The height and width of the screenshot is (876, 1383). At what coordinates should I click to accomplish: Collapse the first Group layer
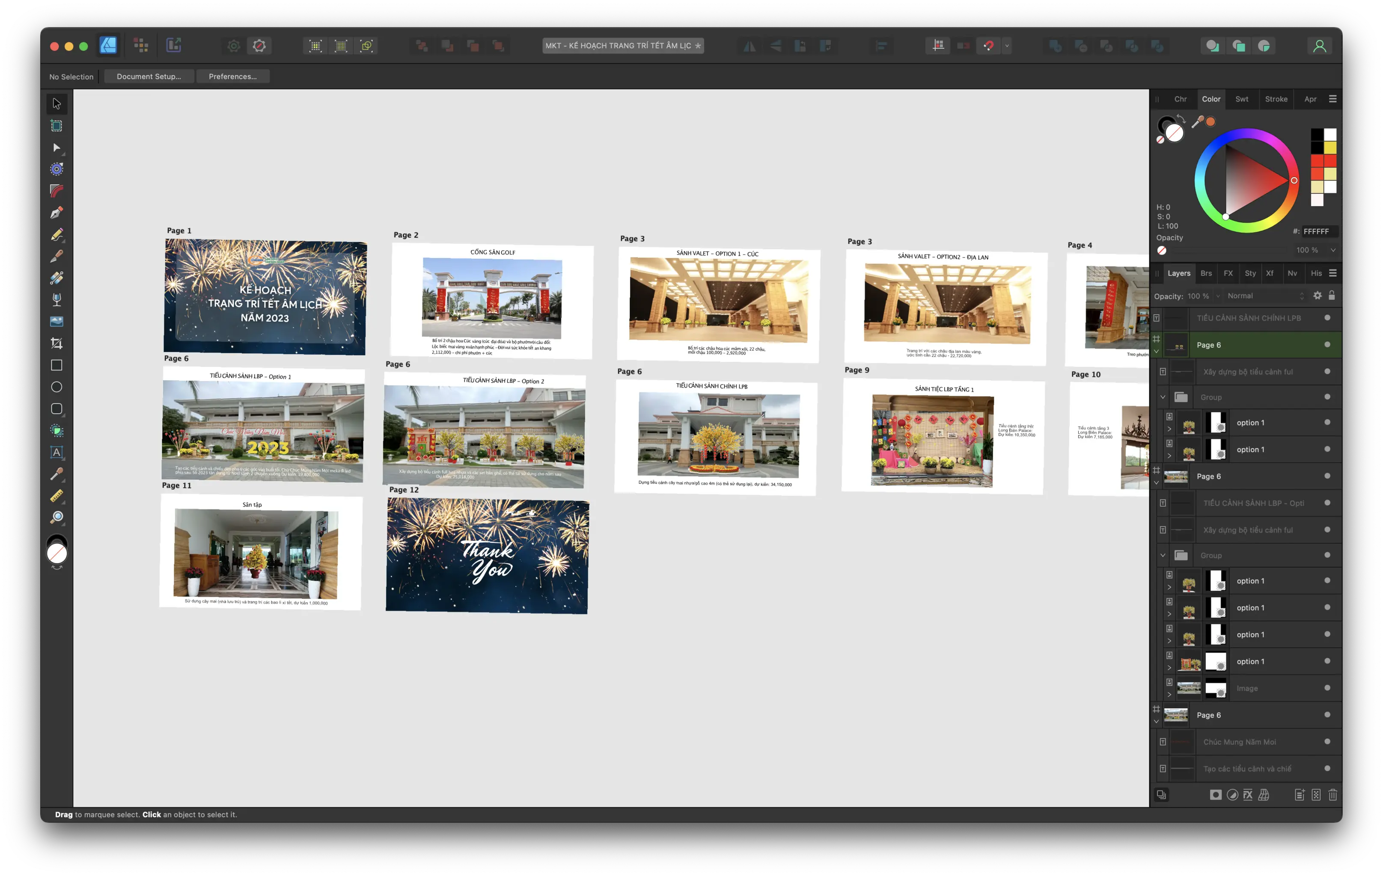tap(1163, 397)
